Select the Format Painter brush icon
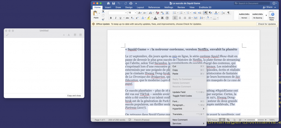 tap(103, 19)
